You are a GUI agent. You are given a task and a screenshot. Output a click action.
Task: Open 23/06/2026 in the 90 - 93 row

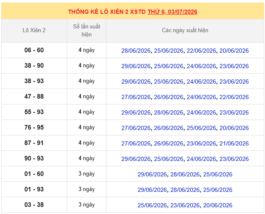(x=234, y=159)
